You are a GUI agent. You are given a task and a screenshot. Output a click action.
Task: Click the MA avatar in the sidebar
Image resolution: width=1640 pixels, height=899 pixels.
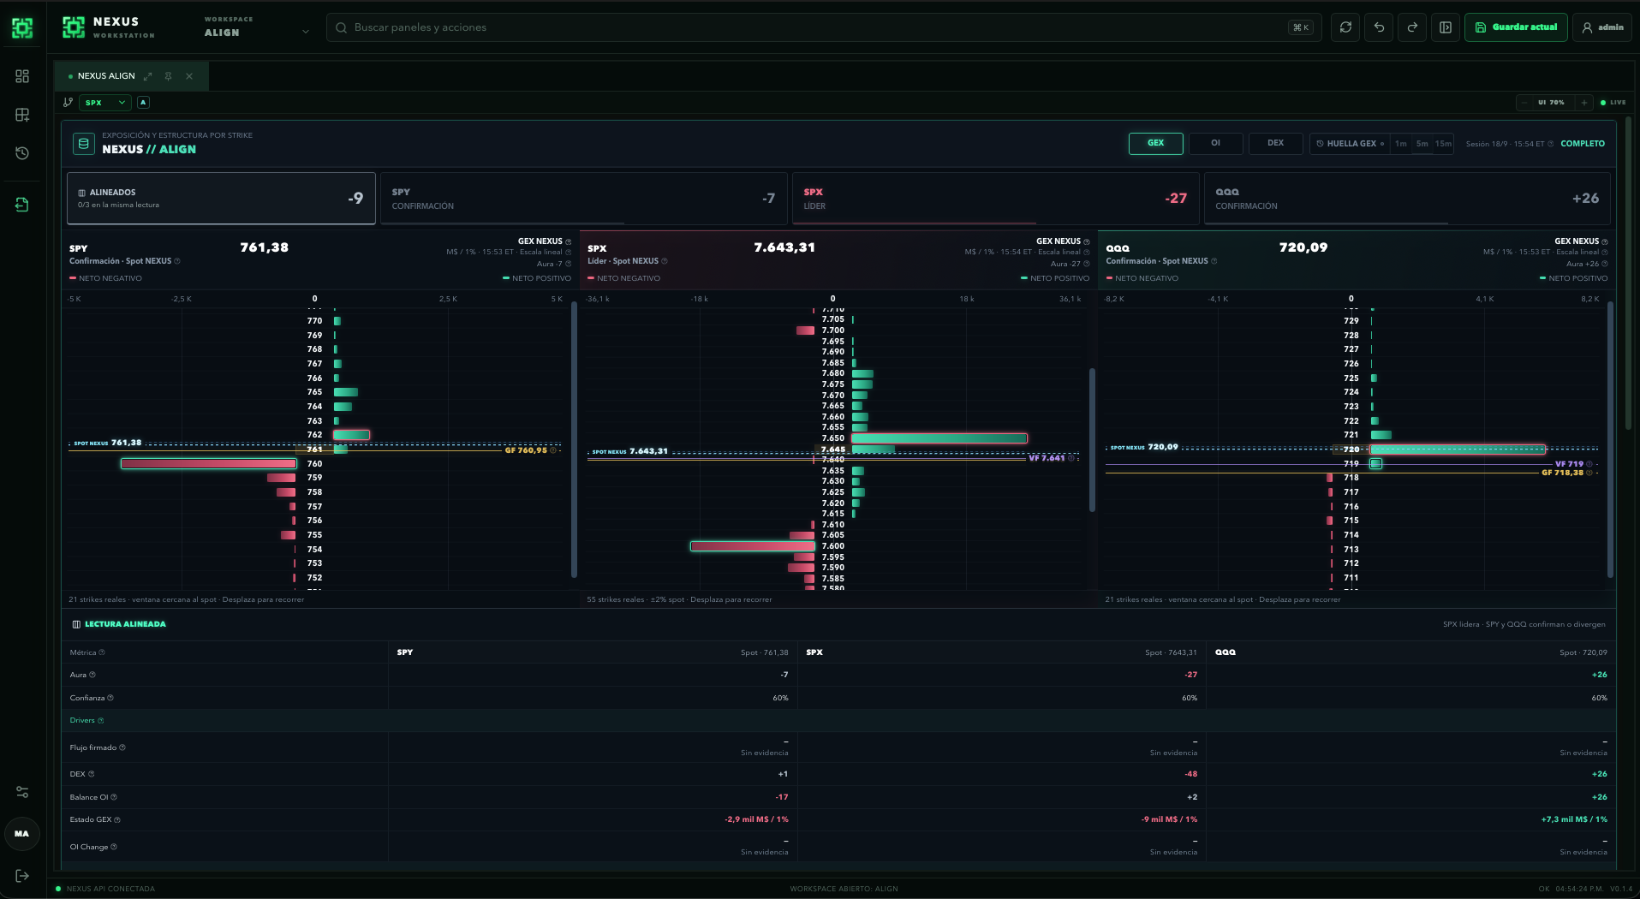[22, 833]
